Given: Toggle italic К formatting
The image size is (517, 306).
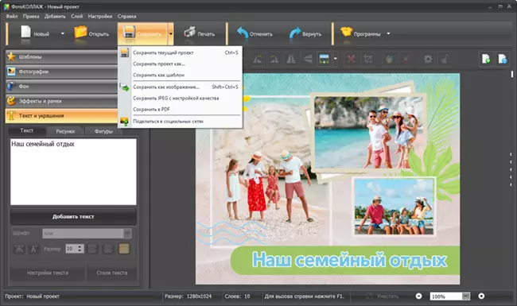Looking at the screenshot, I should click(33, 249).
